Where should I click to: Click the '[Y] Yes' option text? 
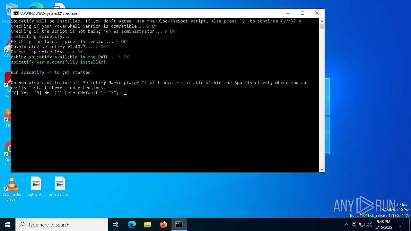click(20, 93)
